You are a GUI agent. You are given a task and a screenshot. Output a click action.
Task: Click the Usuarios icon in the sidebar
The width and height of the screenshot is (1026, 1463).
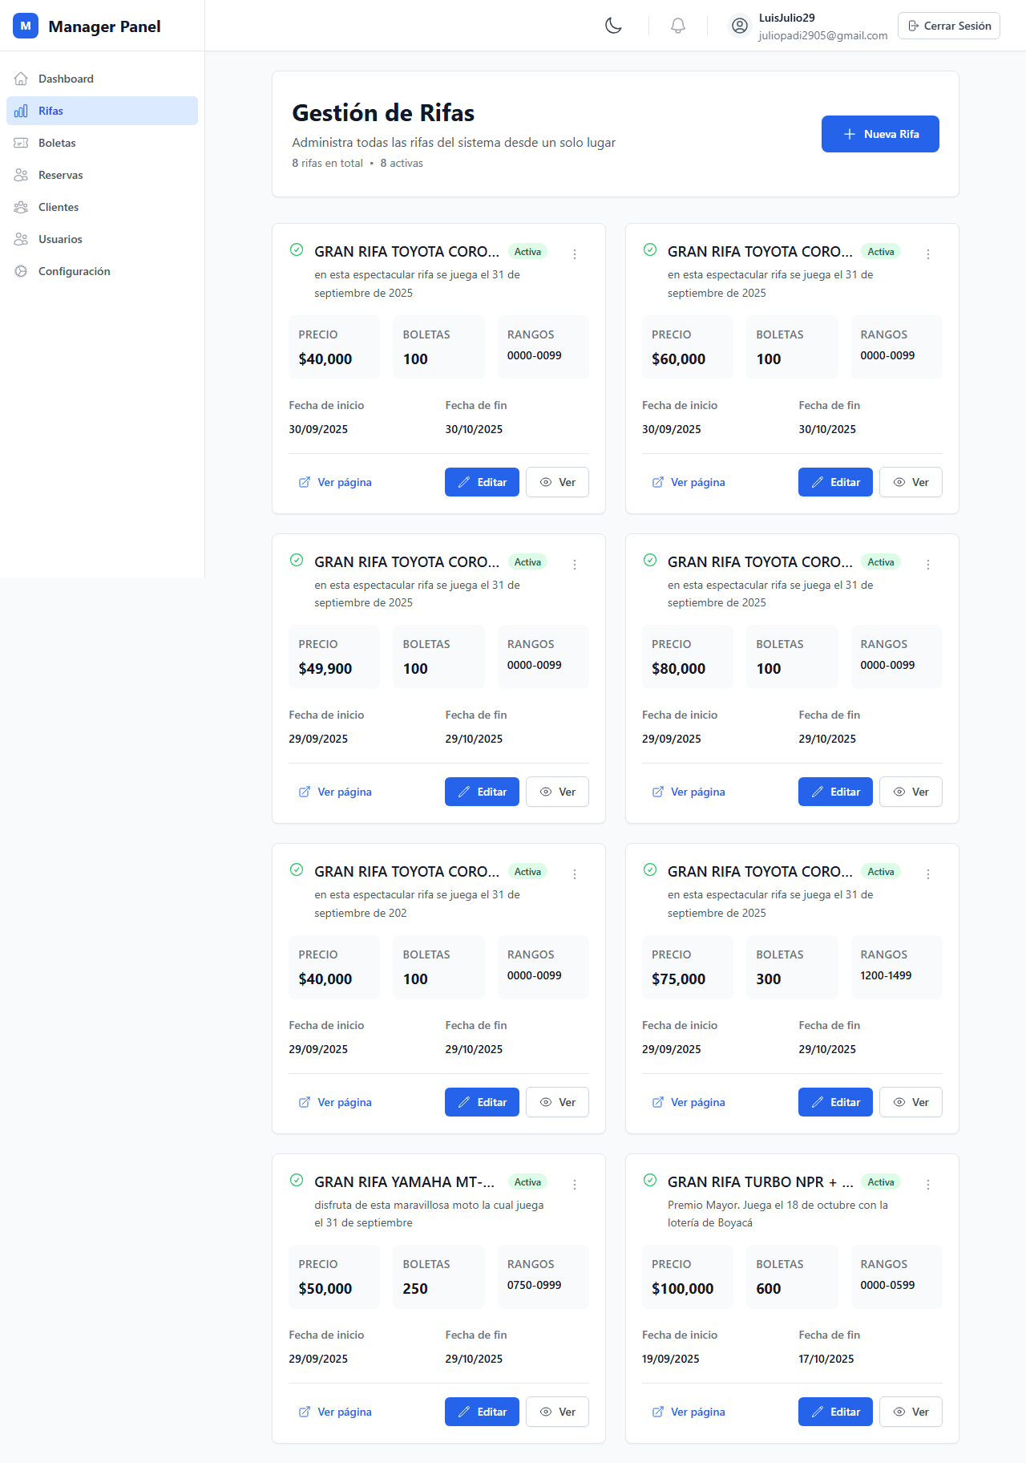[22, 239]
